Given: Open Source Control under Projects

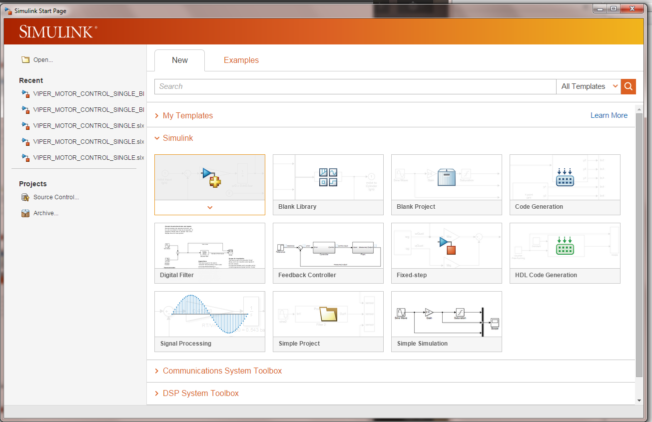Looking at the screenshot, I should pyautogui.click(x=55, y=197).
